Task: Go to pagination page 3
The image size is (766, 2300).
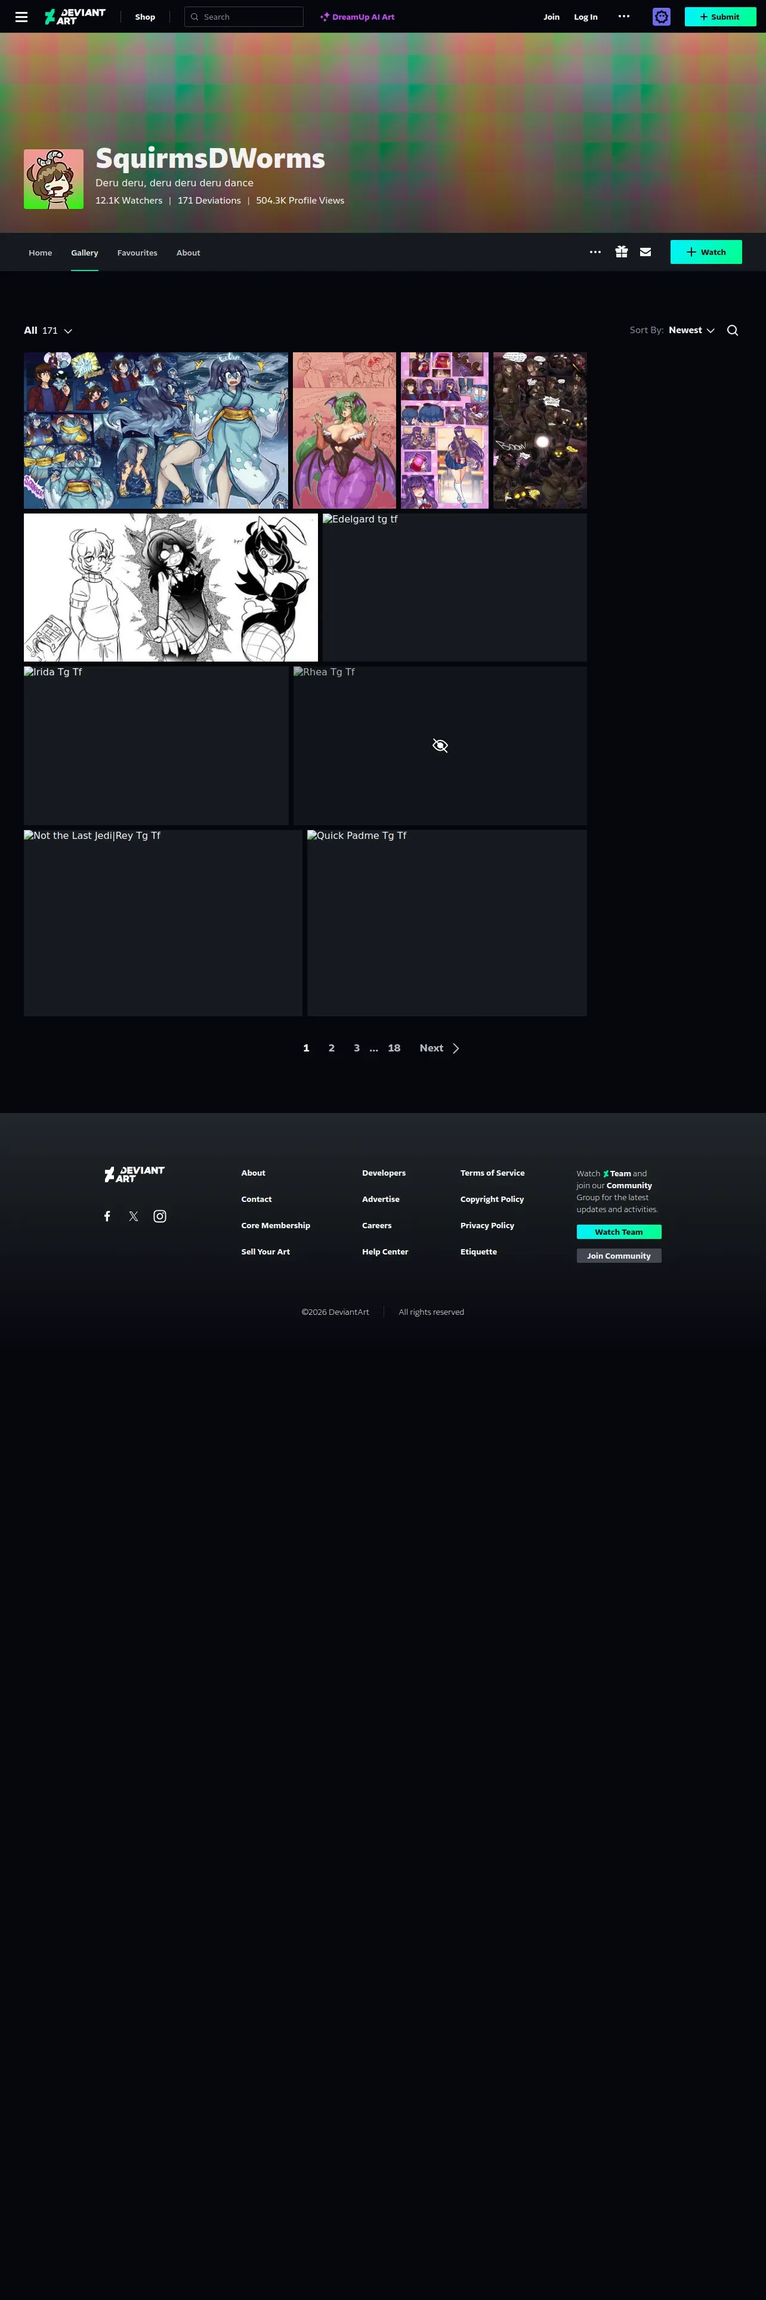Action: [357, 1048]
